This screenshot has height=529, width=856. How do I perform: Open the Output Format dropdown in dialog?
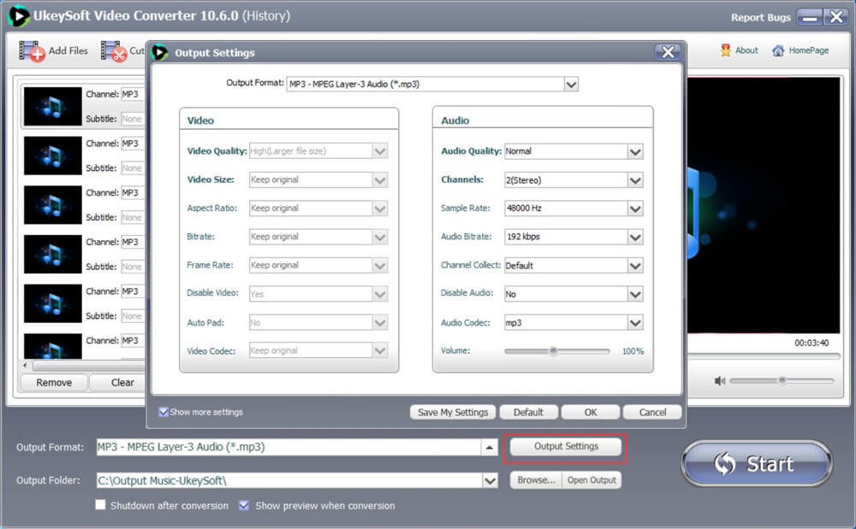coord(571,84)
